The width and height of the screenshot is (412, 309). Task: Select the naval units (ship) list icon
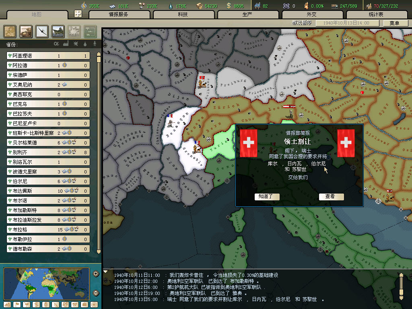click(x=58, y=31)
